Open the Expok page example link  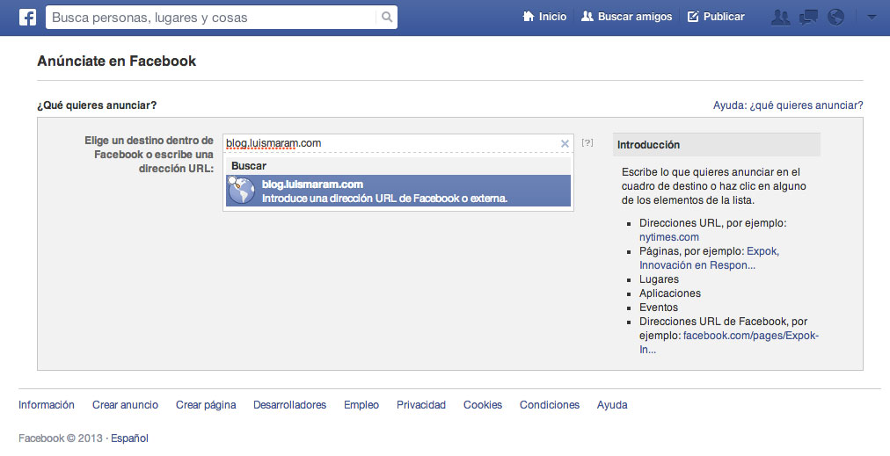point(762,251)
